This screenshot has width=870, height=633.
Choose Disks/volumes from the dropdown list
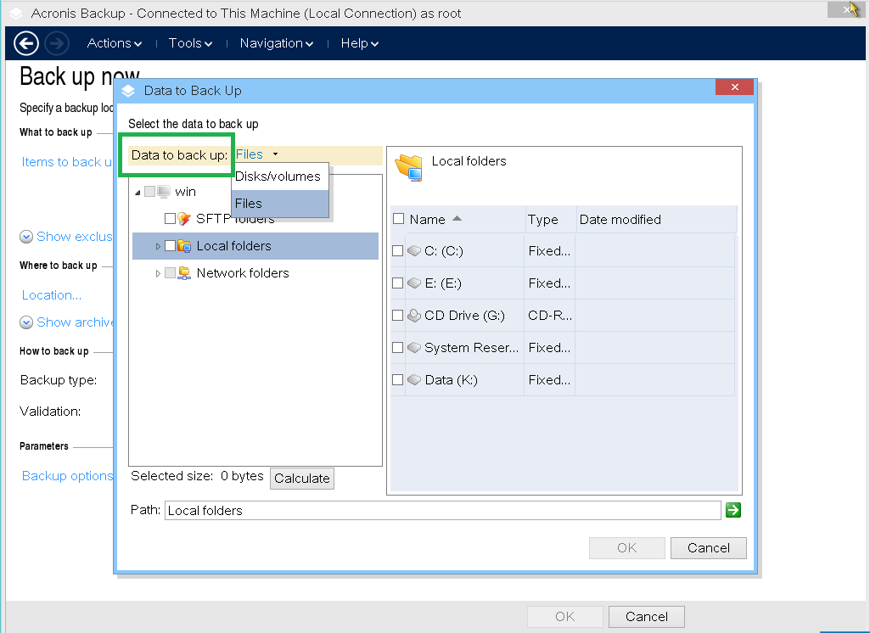pyautogui.click(x=280, y=176)
